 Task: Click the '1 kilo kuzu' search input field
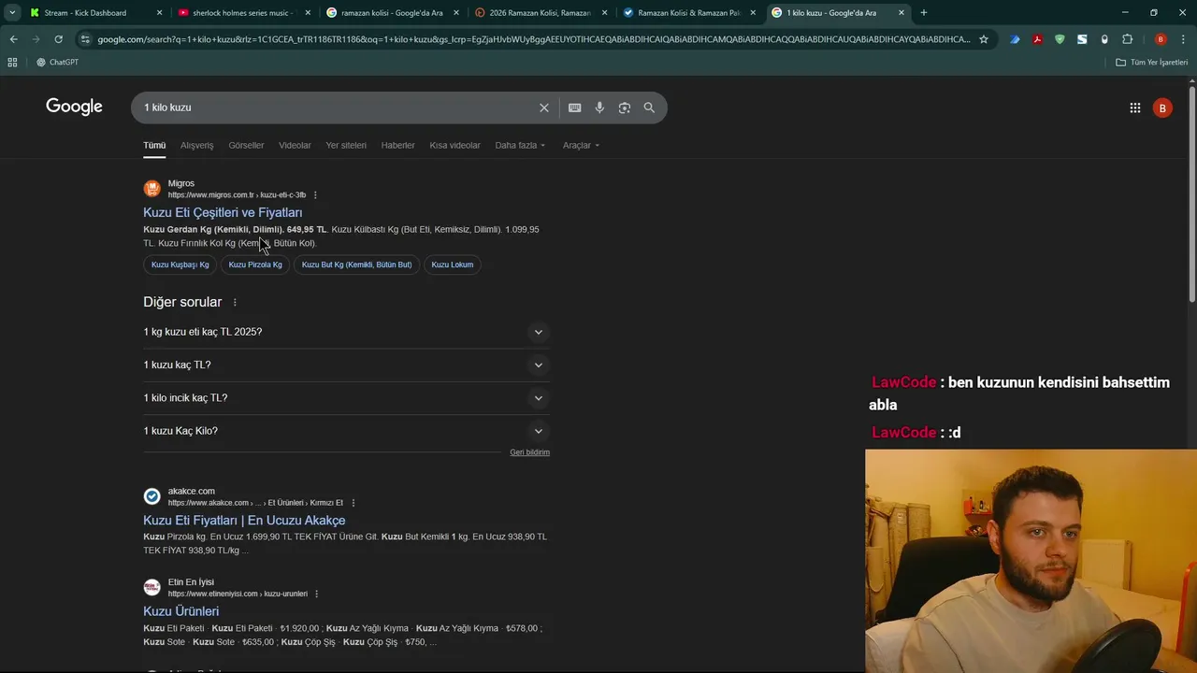337,107
